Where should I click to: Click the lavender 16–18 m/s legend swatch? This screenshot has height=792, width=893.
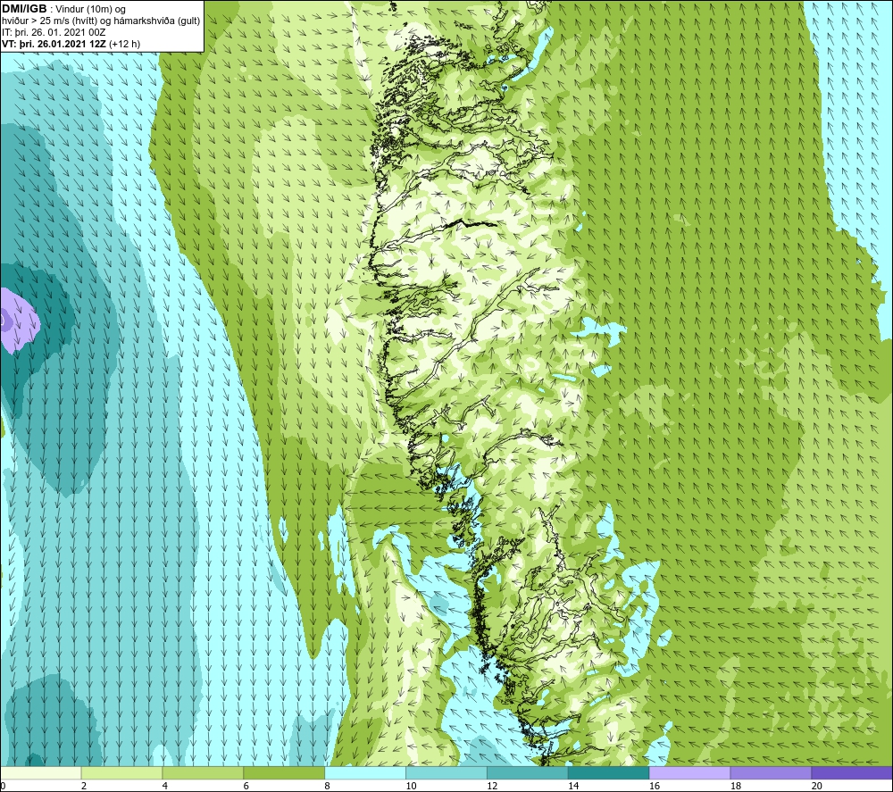click(x=689, y=772)
